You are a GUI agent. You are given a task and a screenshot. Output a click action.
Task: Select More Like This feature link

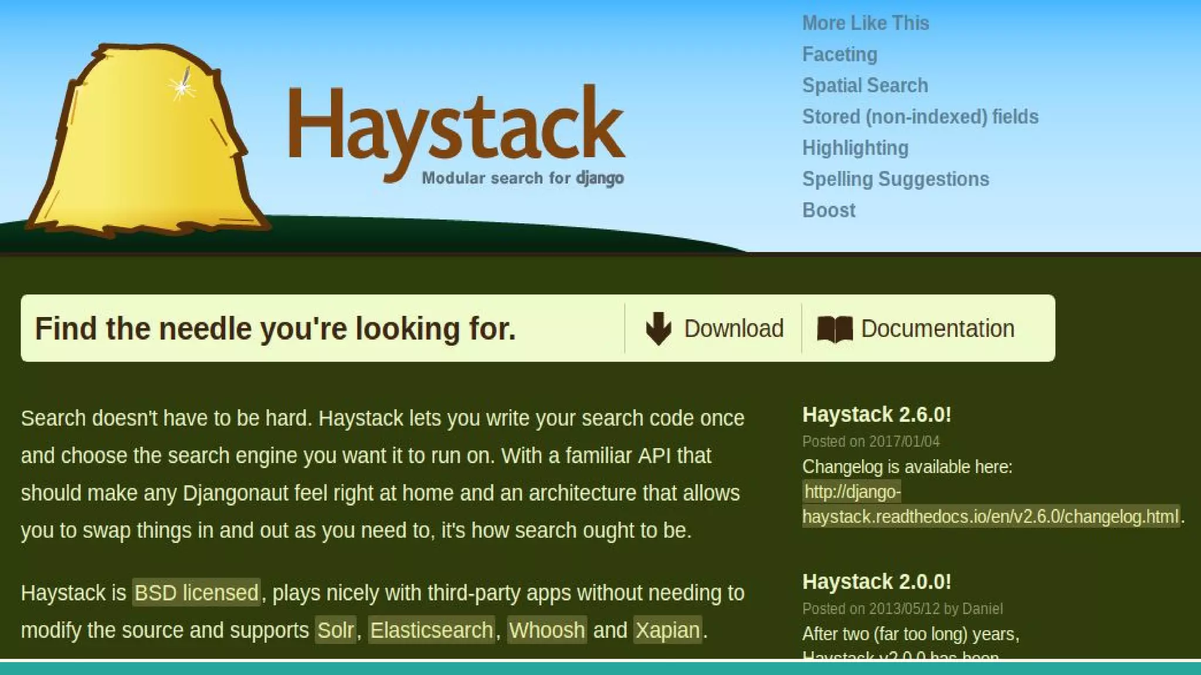(x=866, y=23)
